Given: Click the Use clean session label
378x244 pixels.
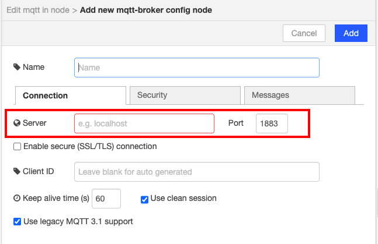Looking at the screenshot, I should [183, 199].
